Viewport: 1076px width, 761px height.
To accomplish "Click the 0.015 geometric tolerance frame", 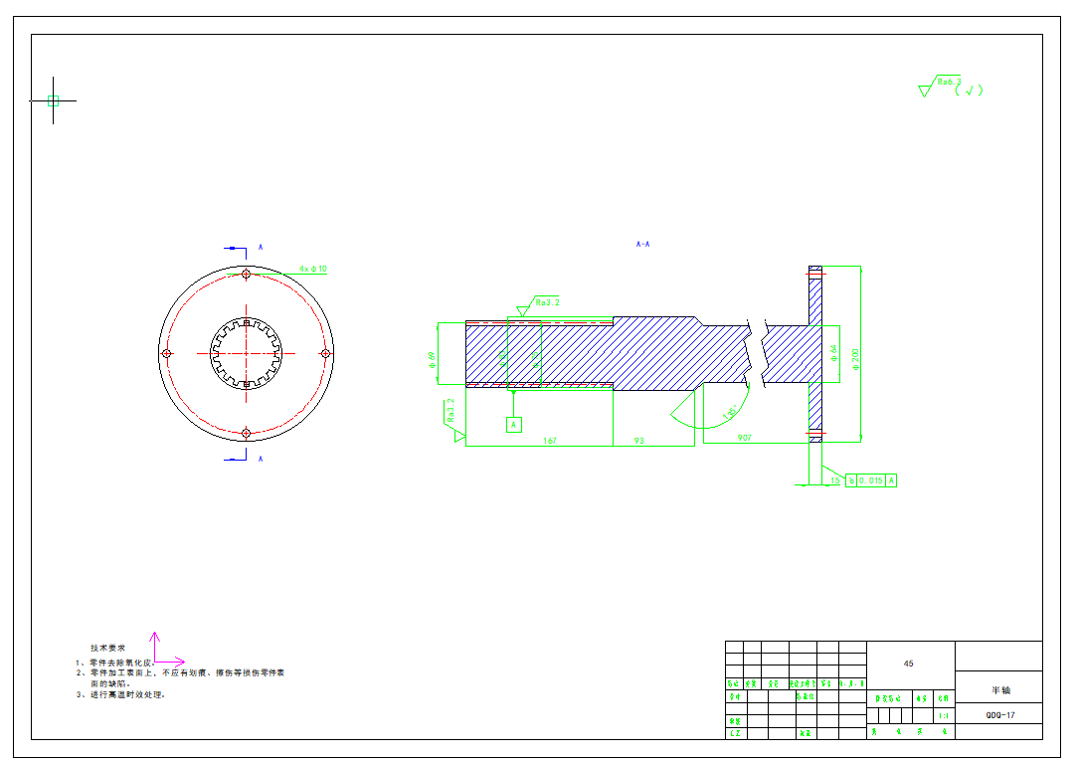I will (870, 480).
